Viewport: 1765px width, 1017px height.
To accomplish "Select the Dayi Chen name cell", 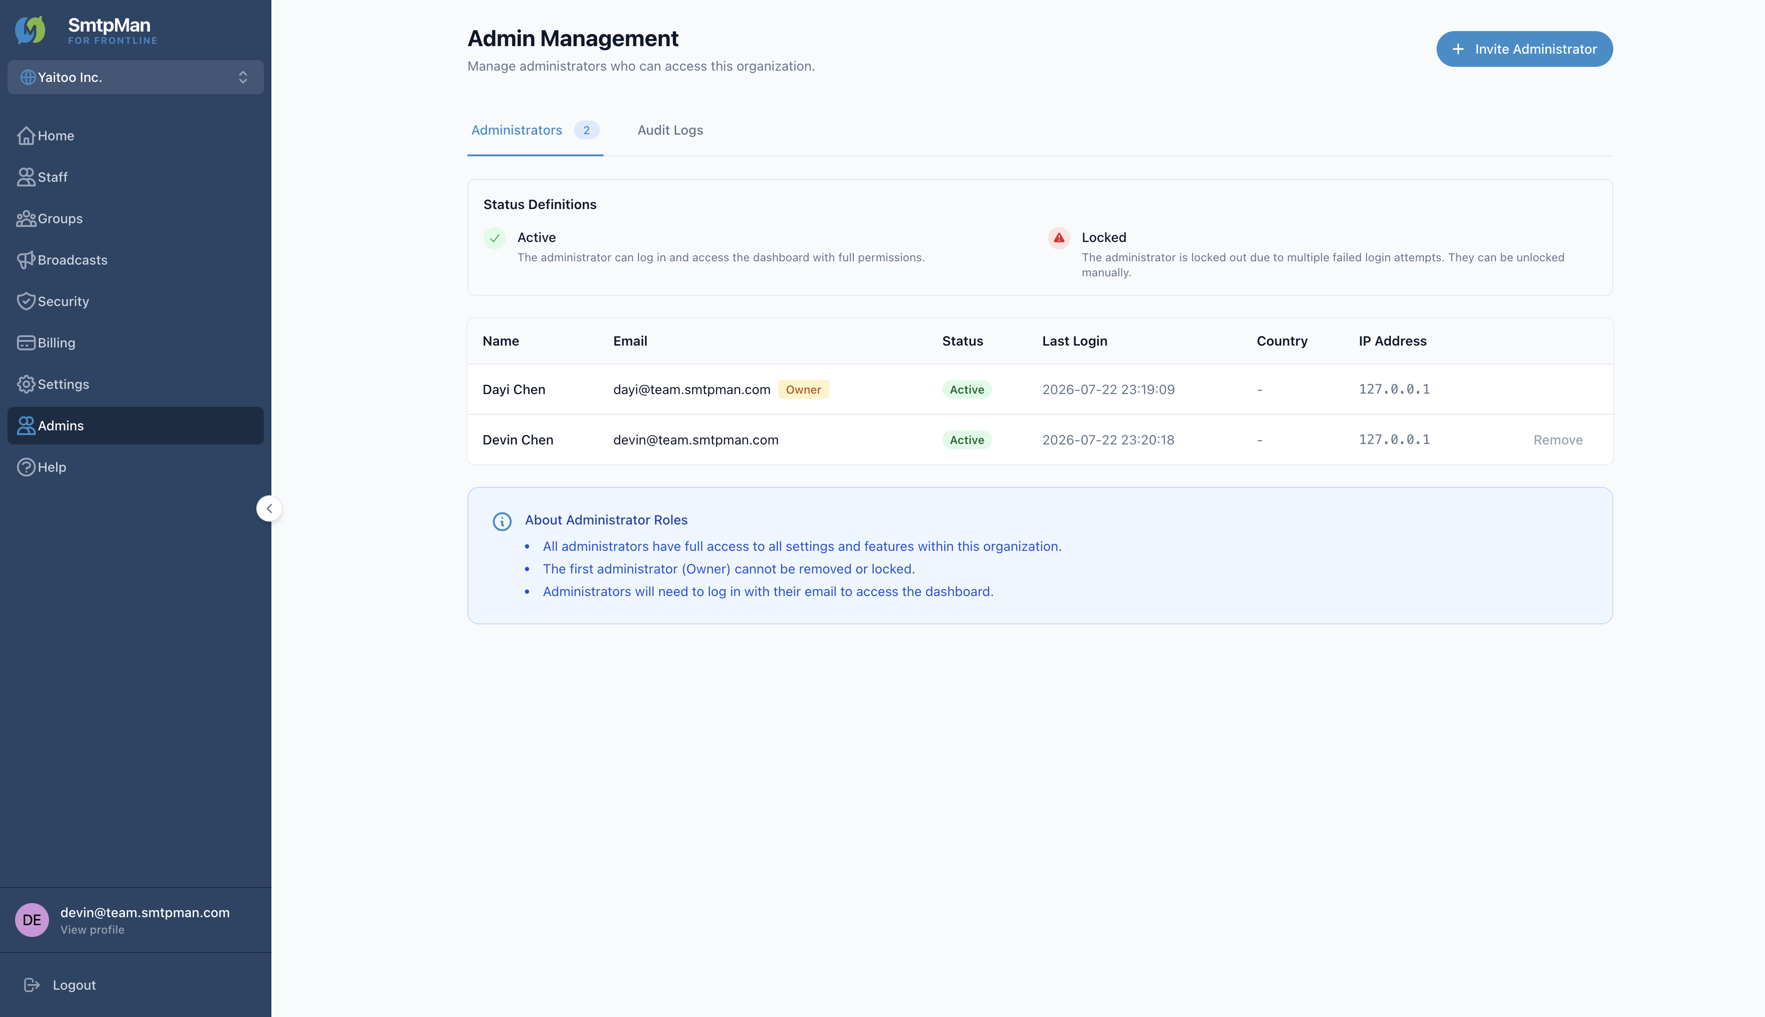I will 514,390.
